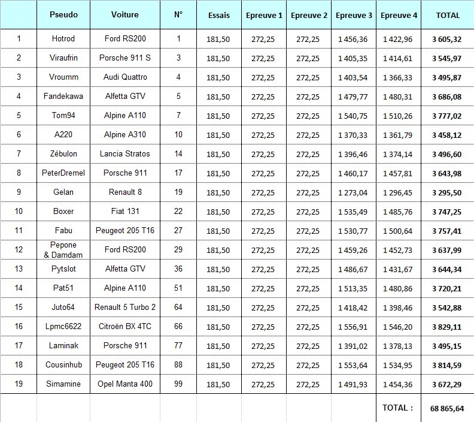Select Lpmc6622's total 3 829,11
474x422 pixels.
click(446, 327)
